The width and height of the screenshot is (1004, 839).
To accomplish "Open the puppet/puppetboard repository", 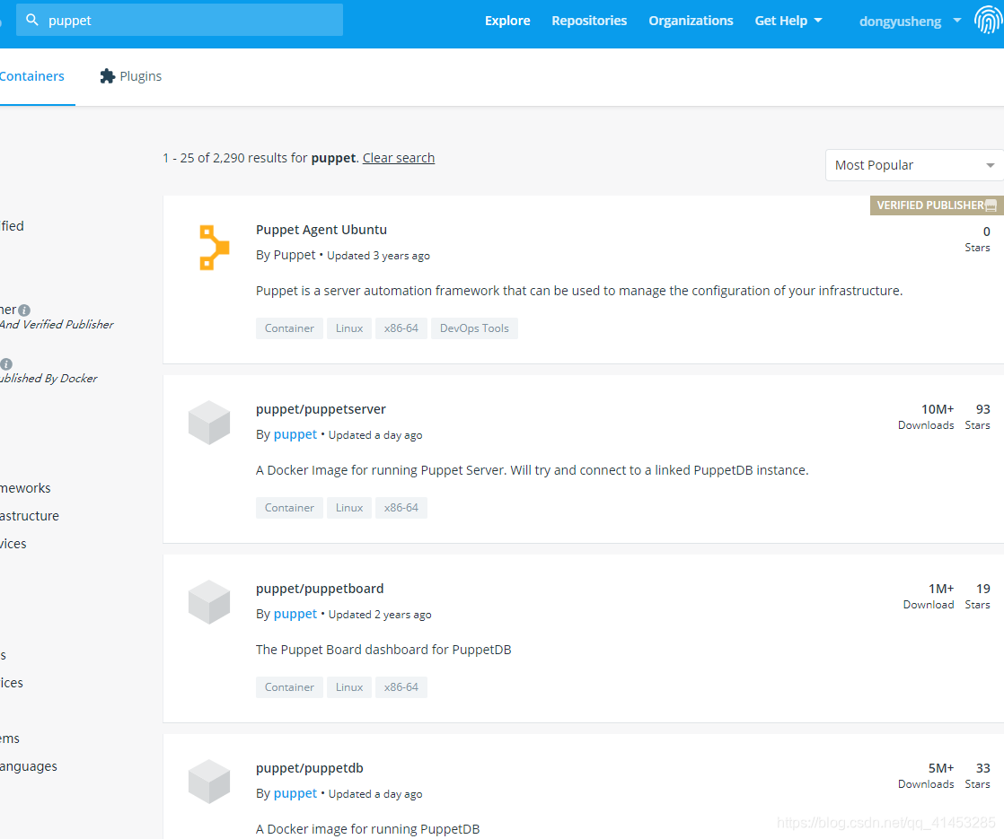I will coord(320,589).
